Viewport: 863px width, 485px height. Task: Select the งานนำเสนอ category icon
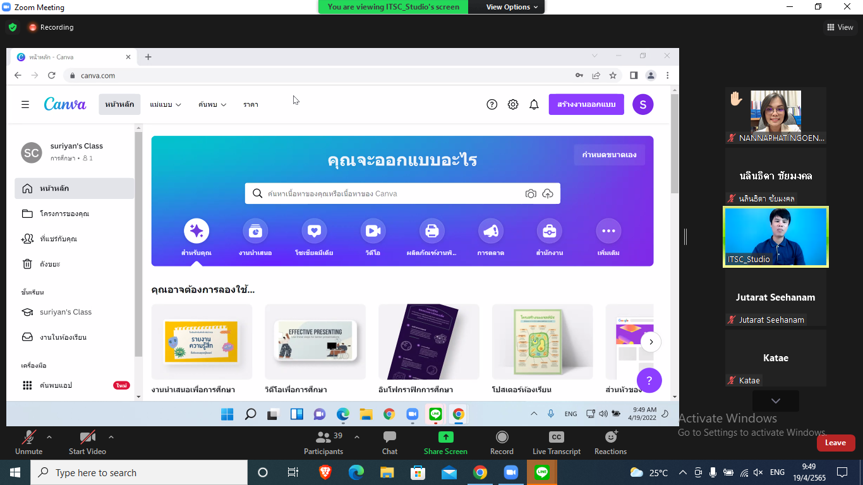pyautogui.click(x=255, y=231)
